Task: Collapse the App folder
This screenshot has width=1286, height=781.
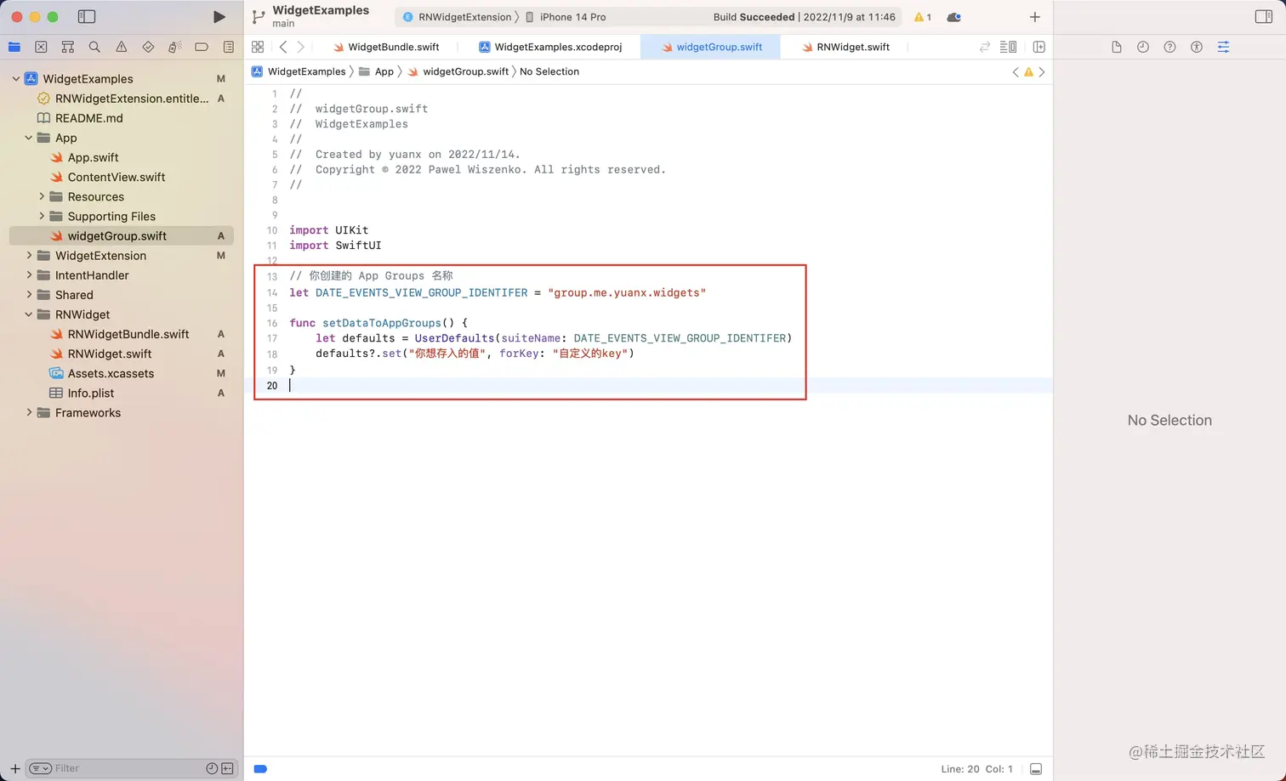Action: (x=29, y=138)
